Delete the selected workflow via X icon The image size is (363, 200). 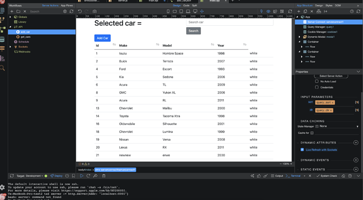(x=25, y=12)
